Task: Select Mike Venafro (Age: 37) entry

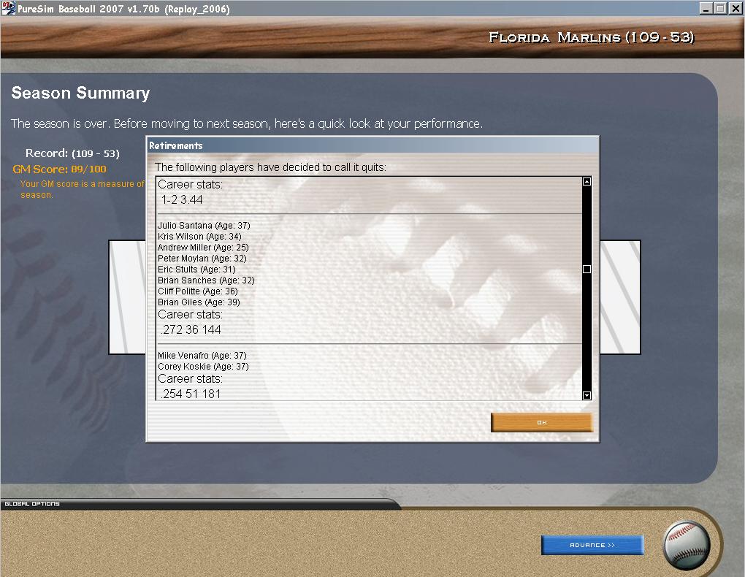Action: point(202,355)
